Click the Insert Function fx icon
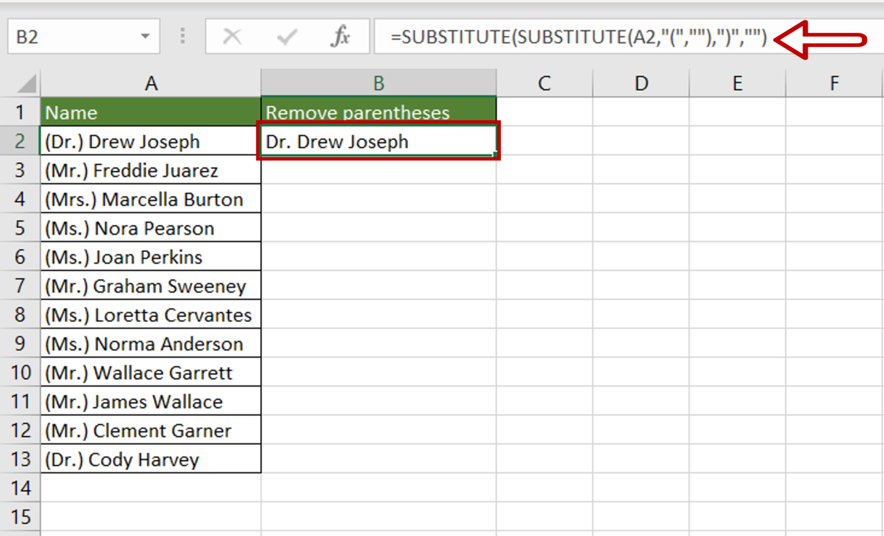Screen dimensions: 884x536 click(x=342, y=36)
